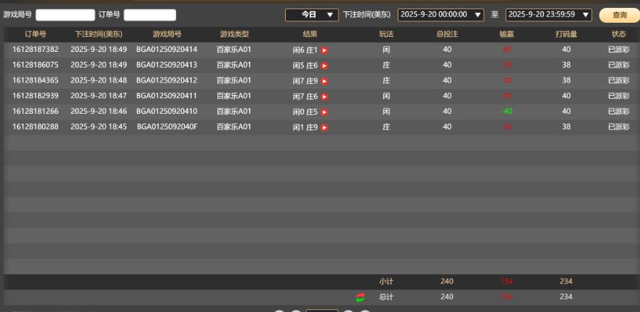The width and height of the screenshot is (640, 312).
Task: Play replay for result 闲7 庄6
Action: click(324, 97)
